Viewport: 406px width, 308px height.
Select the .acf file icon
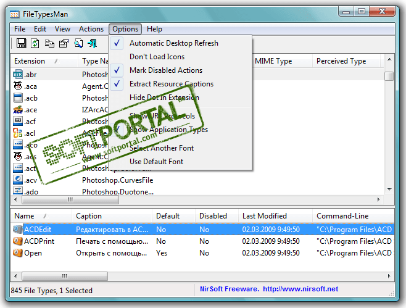18,121
